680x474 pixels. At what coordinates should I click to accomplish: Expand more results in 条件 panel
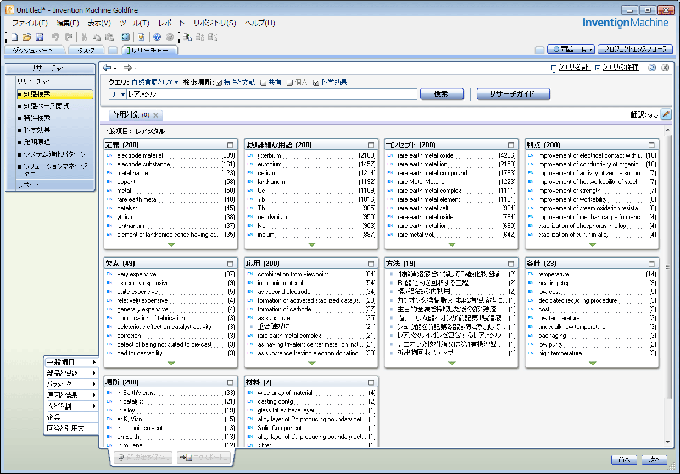592,363
